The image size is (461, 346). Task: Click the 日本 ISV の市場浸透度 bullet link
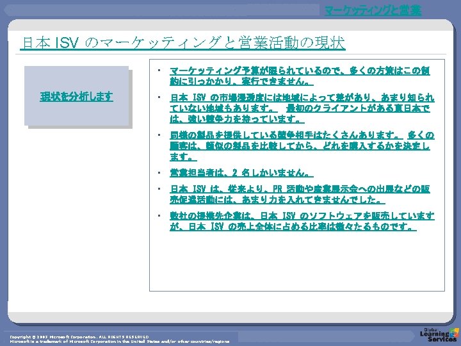pyautogui.click(x=302, y=103)
